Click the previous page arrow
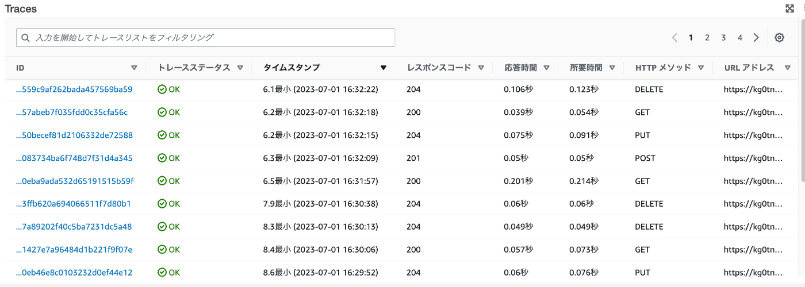Viewport: 805px width, 287px height. (x=674, y=37)
